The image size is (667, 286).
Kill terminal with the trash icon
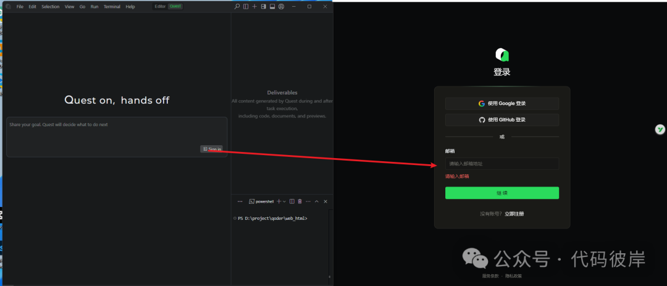point(300,201)
